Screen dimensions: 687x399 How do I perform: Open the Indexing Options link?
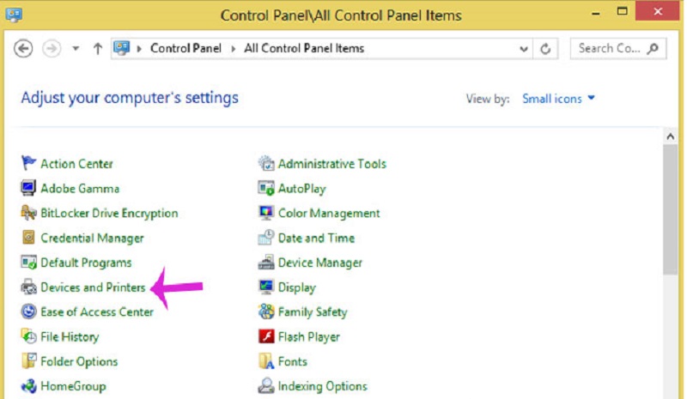click(323, 386)
